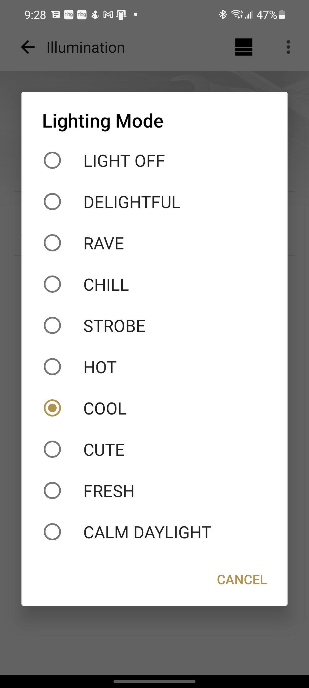Tap the selected COOL radio button
The image size is (309, 688).
(52, 408)
